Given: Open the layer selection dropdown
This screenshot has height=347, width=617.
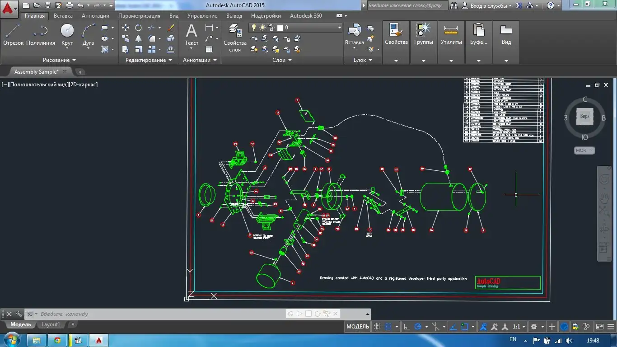Looking at the screenshot, I should pyautogui.click(x=339, y=28).
